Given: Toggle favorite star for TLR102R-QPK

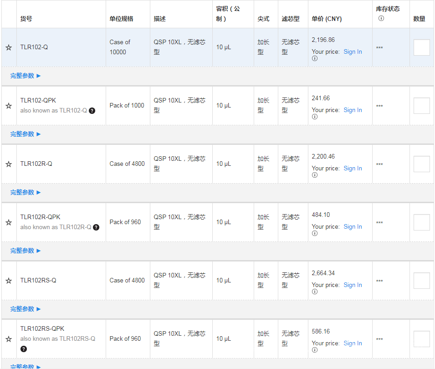Looking at the screenshot, I should coord(9,222).
